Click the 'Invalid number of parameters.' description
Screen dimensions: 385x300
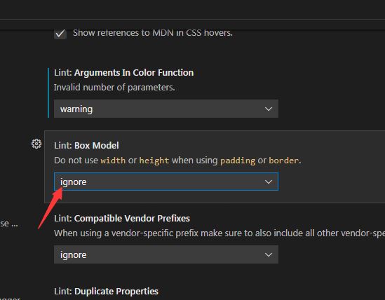(x=114, y=88)
